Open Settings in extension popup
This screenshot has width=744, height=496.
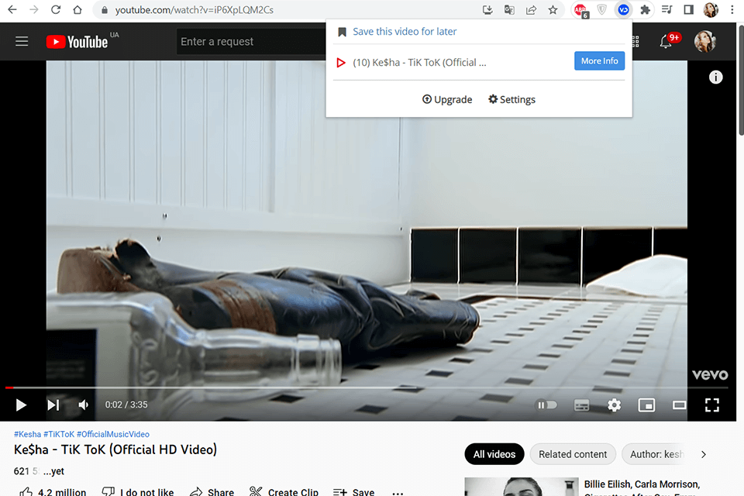pos(512,99)
